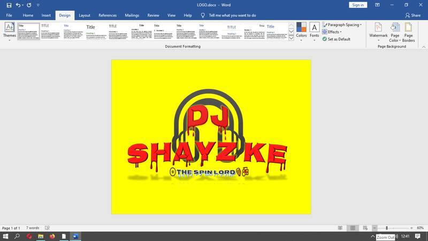428x241 pixels.
Task: Click the Tell me search box
Action: coord(232,16)
